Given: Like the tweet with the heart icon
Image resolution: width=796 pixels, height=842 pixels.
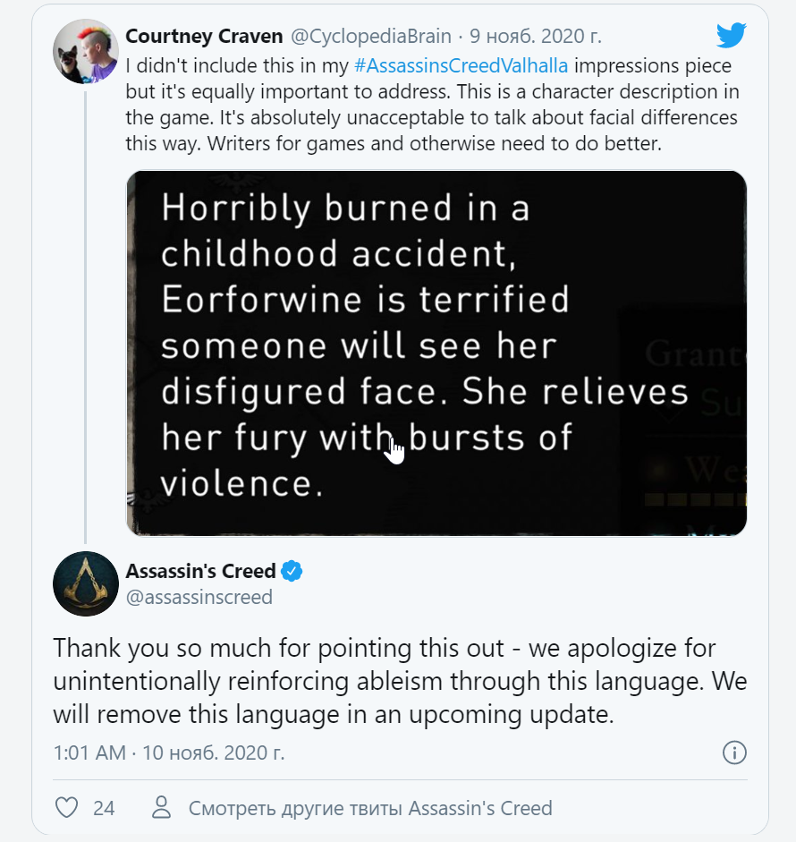Looking at the screenshot, I should [67, 808].
